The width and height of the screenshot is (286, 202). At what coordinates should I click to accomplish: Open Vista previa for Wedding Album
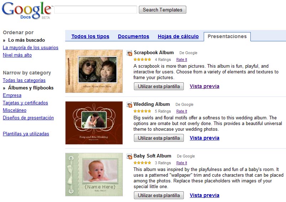click(x=204, y=138)
